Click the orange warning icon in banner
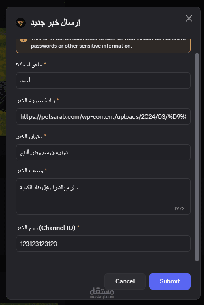Image resolution: width=204 pixels, height=305 pixels. [24, 40]
